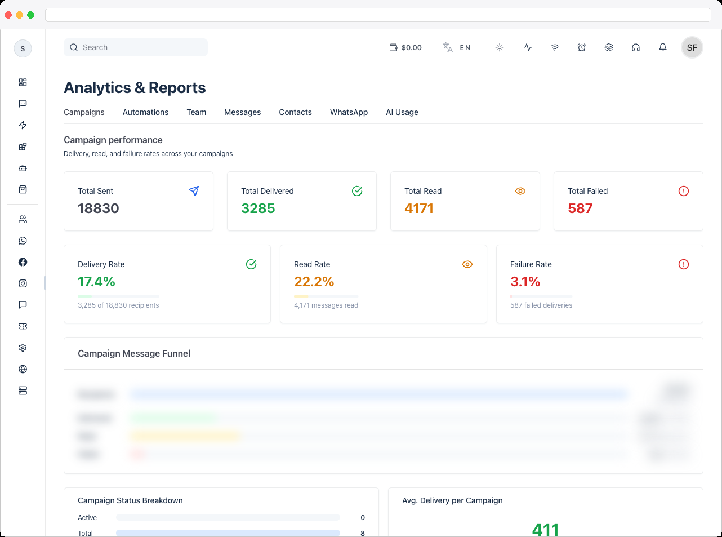Click the check circle icon on Delivery Rate
Viewport: 722px width, 537px height.
(x=251, y=264)
